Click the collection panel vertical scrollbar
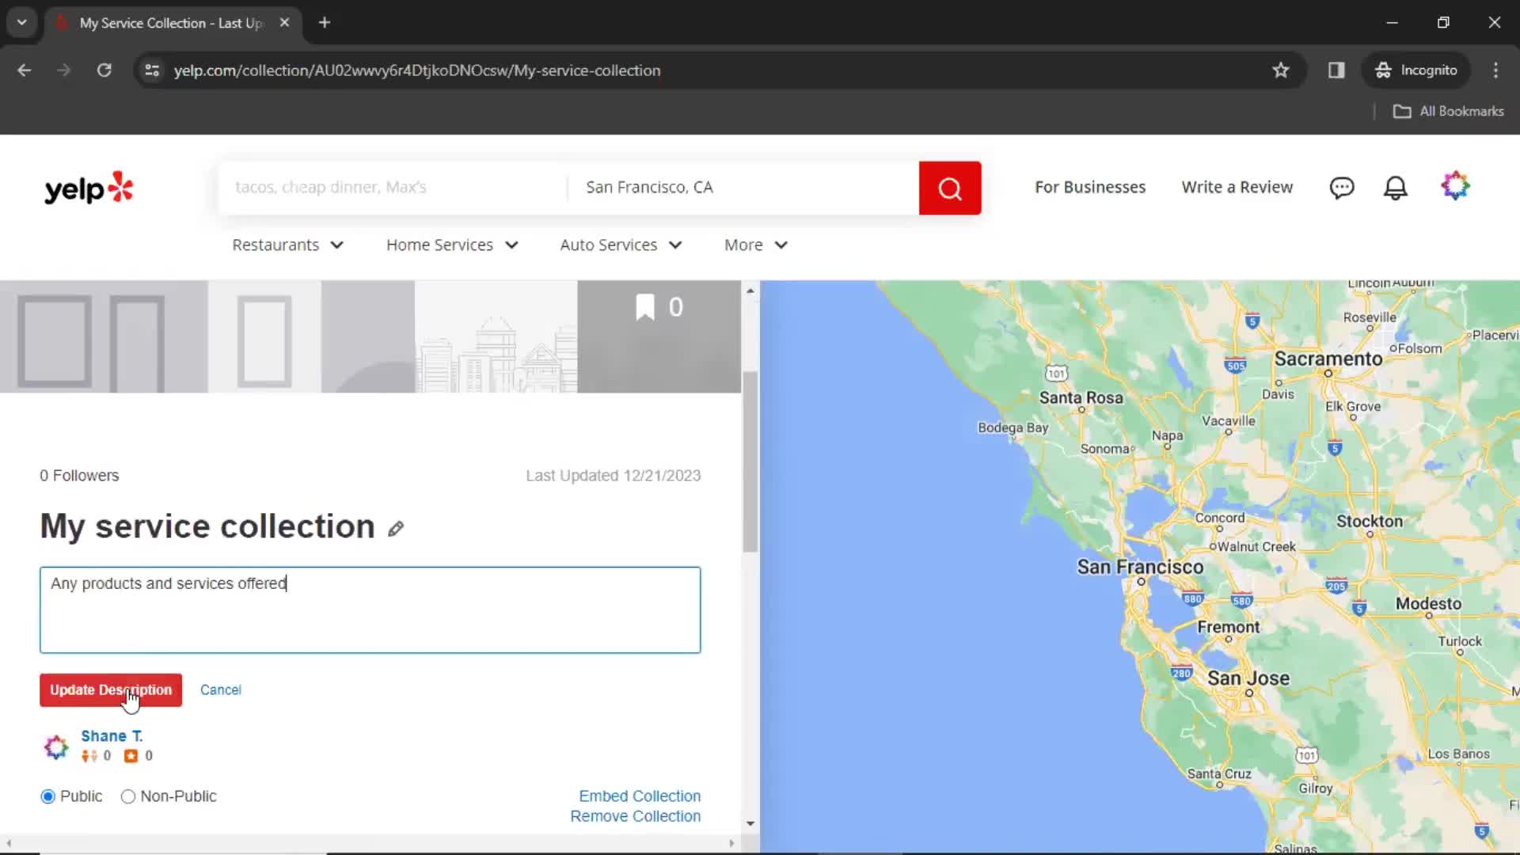This screenshot has width=1520, height=855. click(750, 462)
